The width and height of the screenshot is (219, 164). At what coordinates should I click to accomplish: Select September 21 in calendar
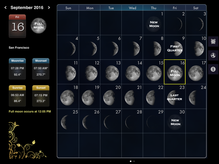coord(132,96)
